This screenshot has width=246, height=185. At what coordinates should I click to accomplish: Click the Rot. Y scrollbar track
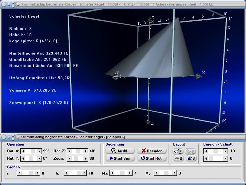coord(31,158)
